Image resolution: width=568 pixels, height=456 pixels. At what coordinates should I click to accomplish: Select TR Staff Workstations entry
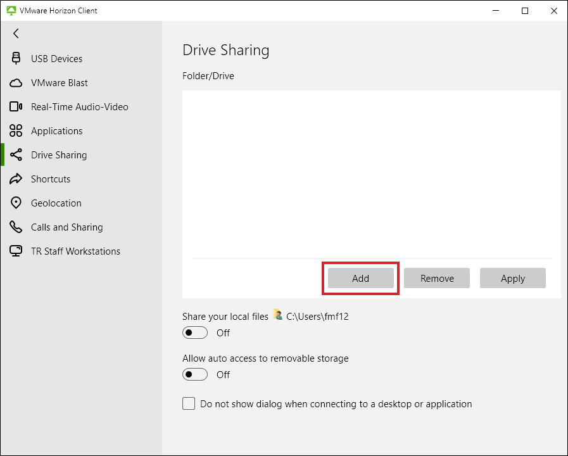click(x=81, y=251)
